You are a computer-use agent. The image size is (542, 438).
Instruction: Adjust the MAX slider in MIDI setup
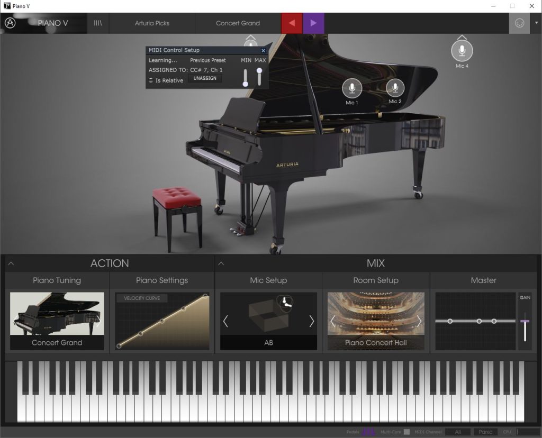(259, 77)
